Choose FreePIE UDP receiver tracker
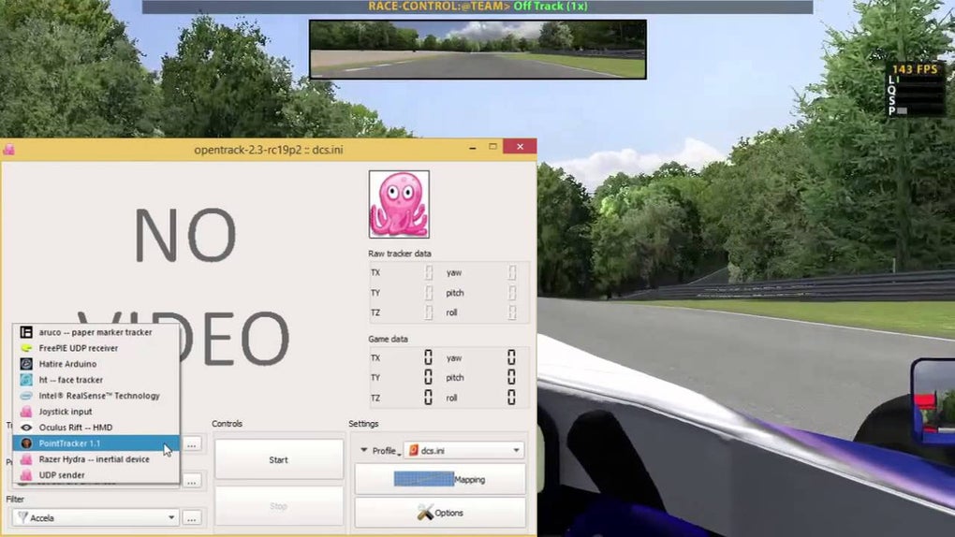Viewport: 955px width, 537px height. coord(96,348)
